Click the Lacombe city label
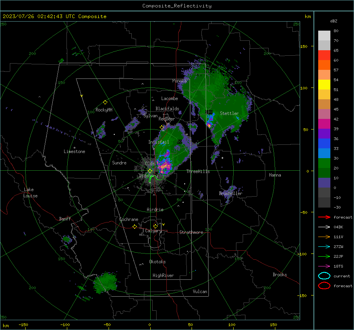 [170, 98]
